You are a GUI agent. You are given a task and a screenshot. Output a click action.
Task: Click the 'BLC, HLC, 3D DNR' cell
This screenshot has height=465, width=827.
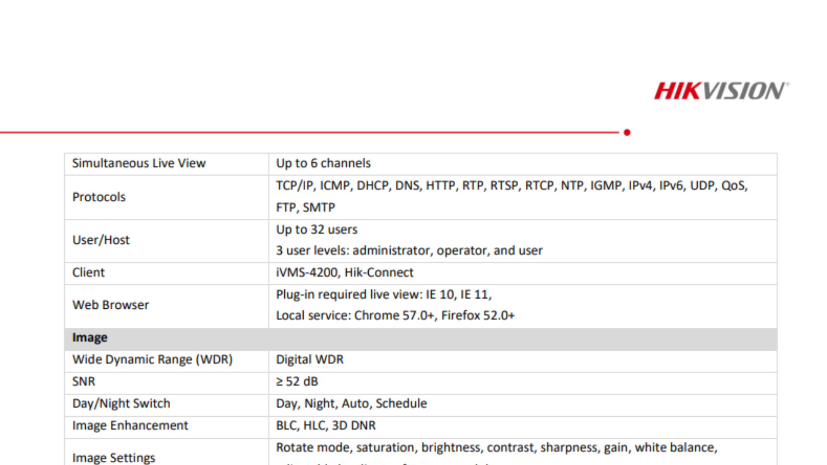[x=326, y=426]
